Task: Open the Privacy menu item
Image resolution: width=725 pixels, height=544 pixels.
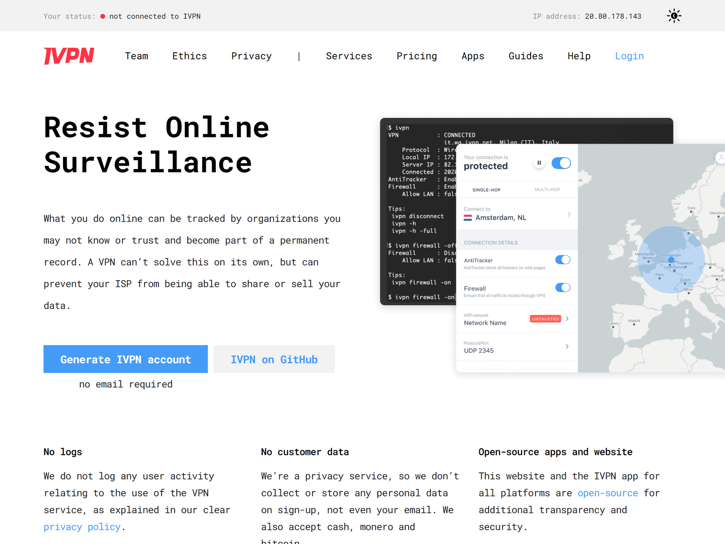Action: point(251,56)
